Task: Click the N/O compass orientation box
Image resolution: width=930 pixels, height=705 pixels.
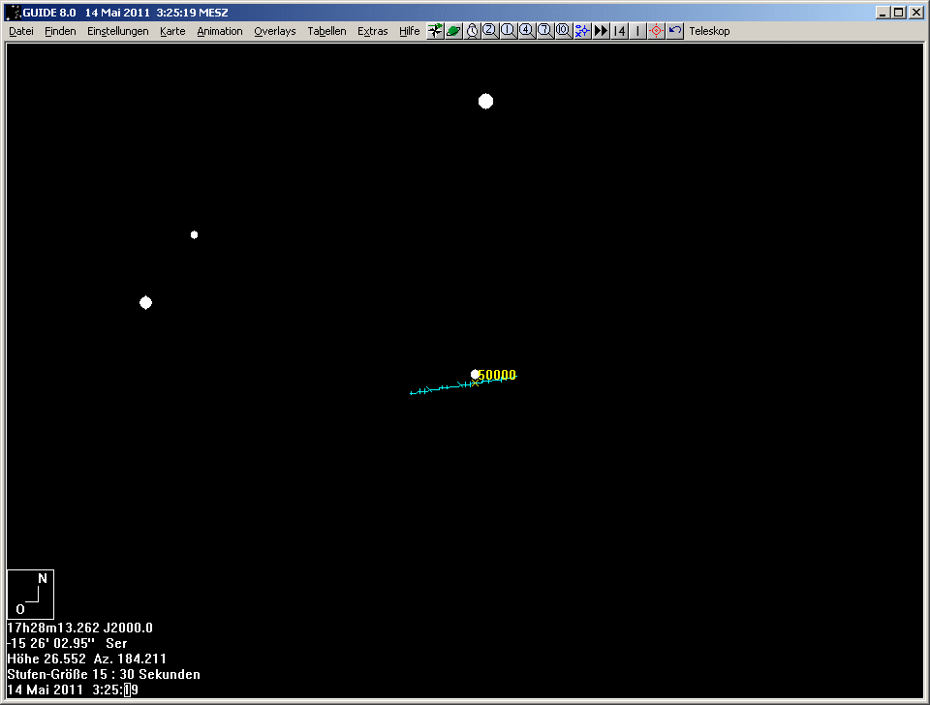Action: pyautogui.click(x=30, y=594)
